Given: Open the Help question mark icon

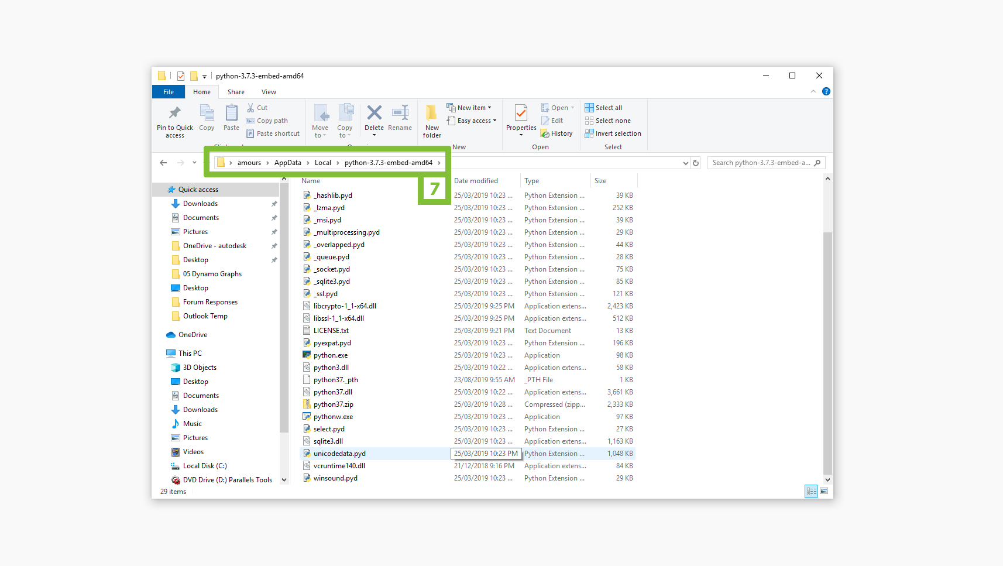Looking at the screenshot, I should point(826,91).
